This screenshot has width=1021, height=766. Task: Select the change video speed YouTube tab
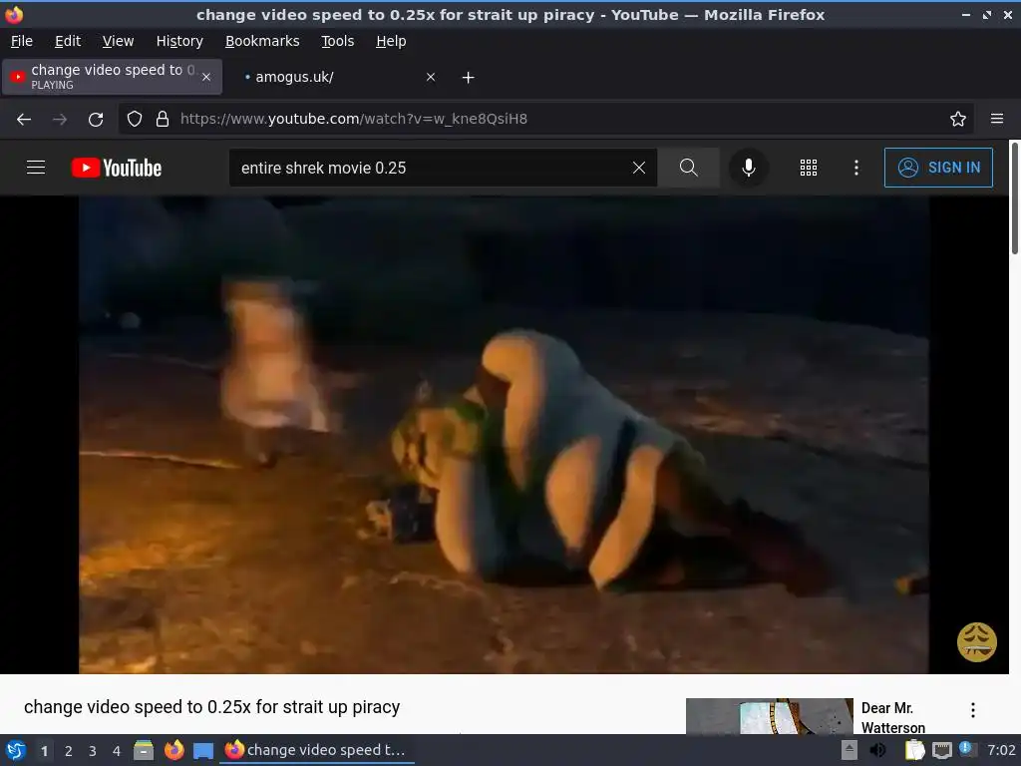[112, 77]
